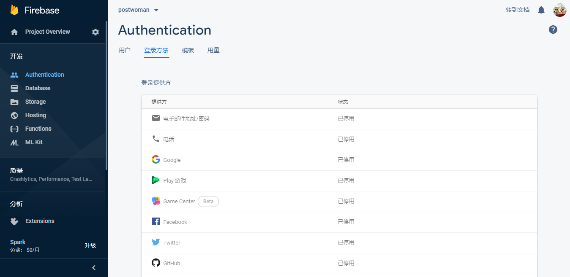The height and width of the screenshot is (277, 570).
Task: Click the 状态 column header
Action: 343,102
